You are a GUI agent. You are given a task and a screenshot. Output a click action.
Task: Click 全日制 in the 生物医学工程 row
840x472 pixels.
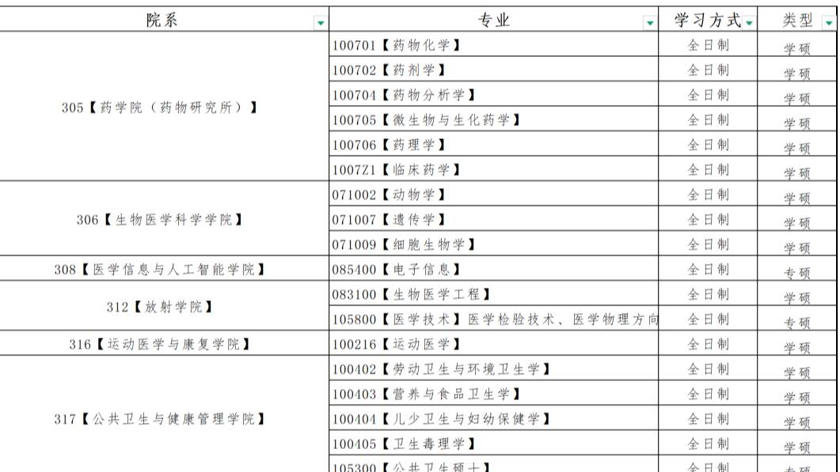708,294
